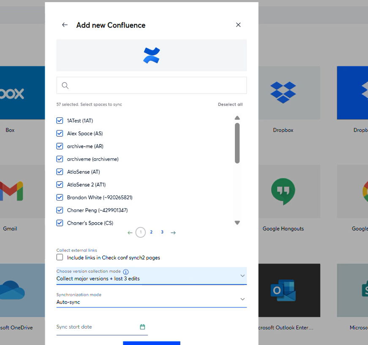This screenshot has height=345, width=368.
Task: Click the spaces search input field
Action: pyautogui.click(x=156, y=85)
